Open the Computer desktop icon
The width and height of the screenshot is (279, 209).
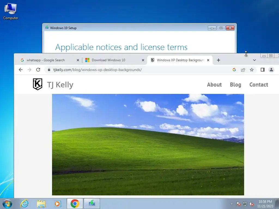11,11
